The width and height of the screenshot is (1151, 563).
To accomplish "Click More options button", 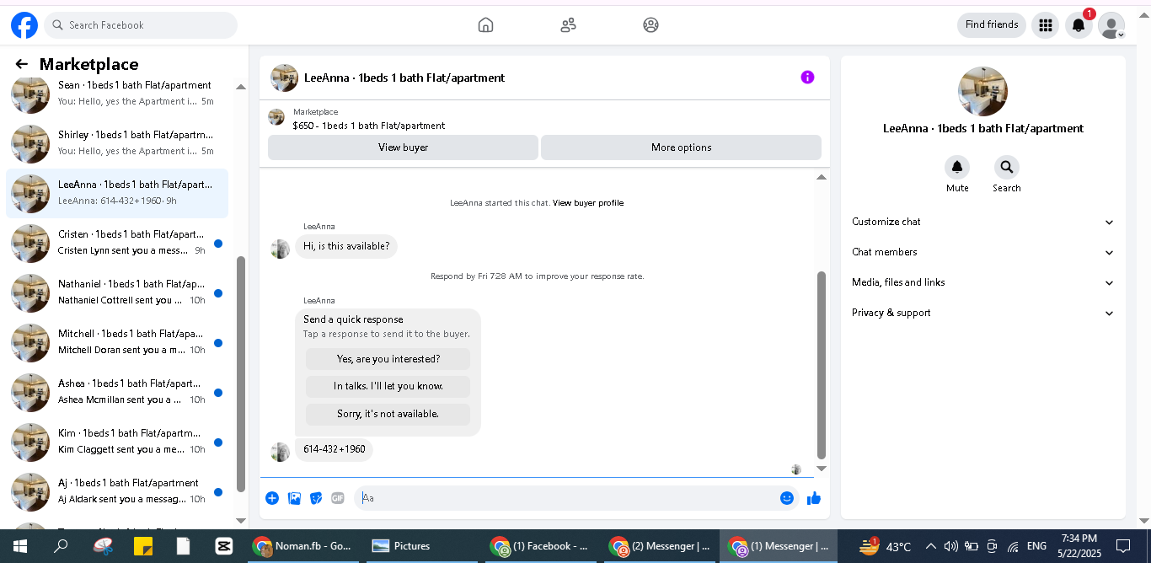I will [x=681, y=147].
